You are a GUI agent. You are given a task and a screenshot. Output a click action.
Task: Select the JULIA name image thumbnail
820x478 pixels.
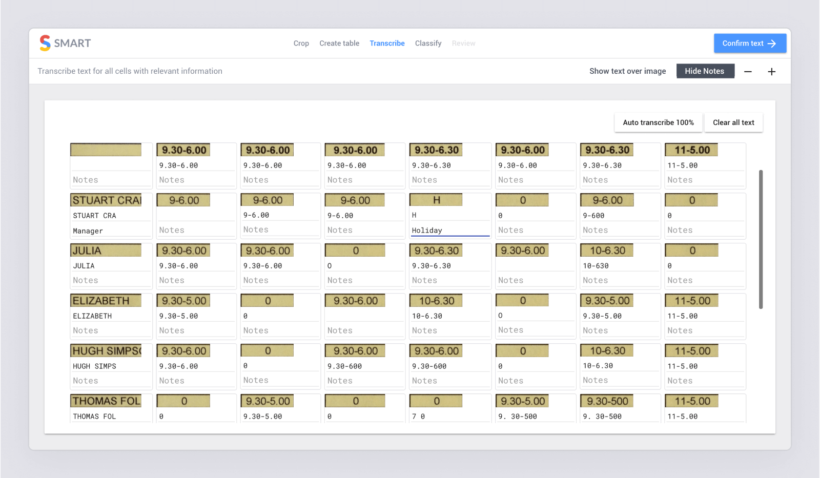pos(106,251)
